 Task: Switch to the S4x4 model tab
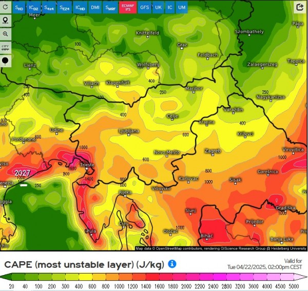point(49,8)
